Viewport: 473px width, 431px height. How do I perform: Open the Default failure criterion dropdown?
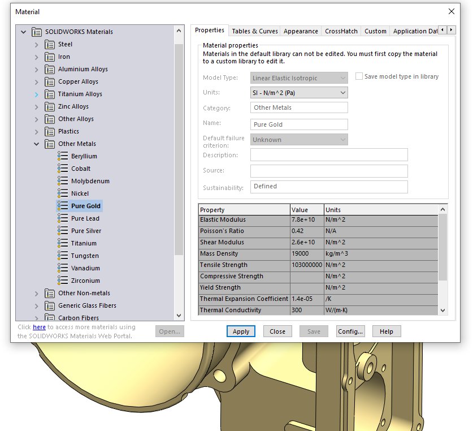tap(299, 140)
